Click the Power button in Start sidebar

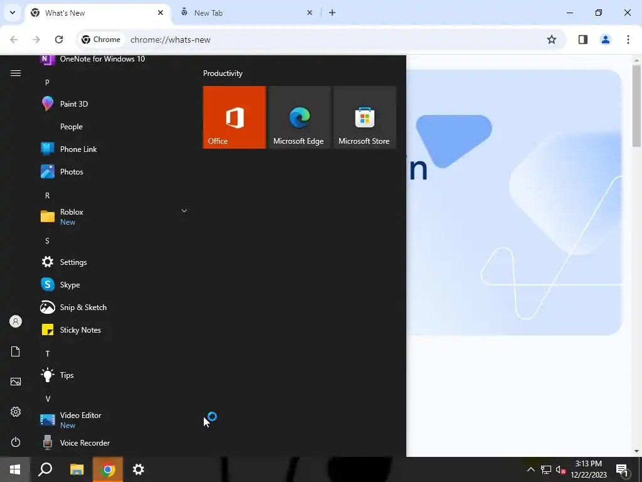[x=16, y=442]
